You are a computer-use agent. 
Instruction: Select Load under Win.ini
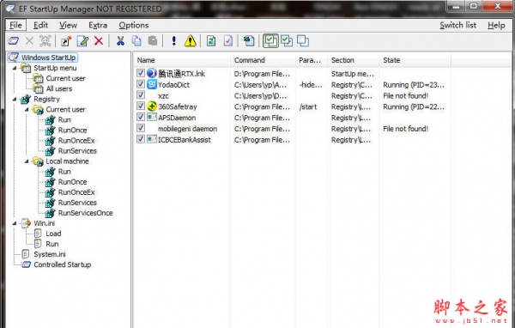(x=53, y=234)
